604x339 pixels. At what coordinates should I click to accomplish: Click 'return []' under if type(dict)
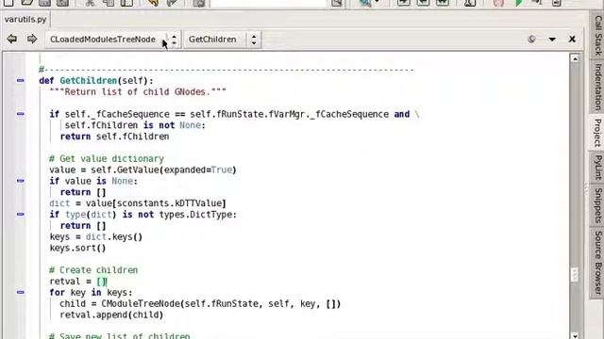pos(83,226)
